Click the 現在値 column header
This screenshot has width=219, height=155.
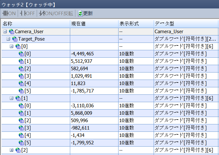coord(93,24)
